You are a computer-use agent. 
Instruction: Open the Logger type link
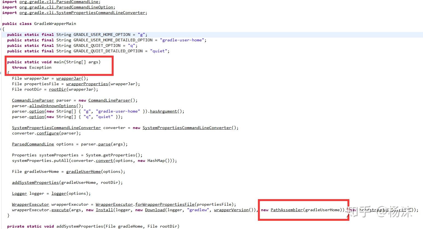point(19,193)
